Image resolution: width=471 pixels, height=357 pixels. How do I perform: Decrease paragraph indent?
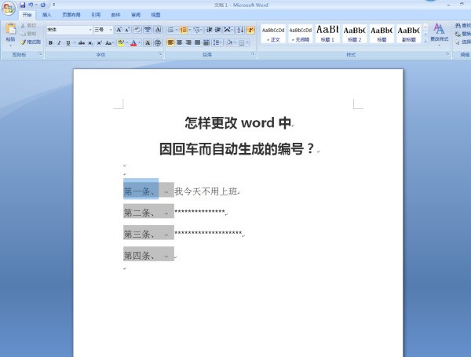(x=209, y=30)
